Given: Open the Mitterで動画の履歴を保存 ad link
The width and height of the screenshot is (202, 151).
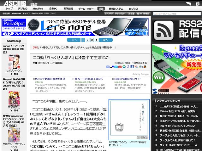Looking at the screenshot, I should (x=50, y=79).
